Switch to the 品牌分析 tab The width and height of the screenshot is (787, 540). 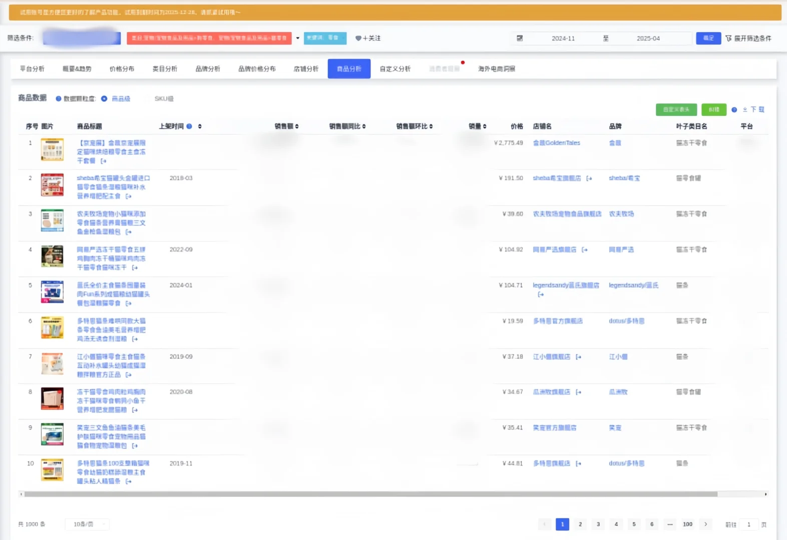(208, 69)
